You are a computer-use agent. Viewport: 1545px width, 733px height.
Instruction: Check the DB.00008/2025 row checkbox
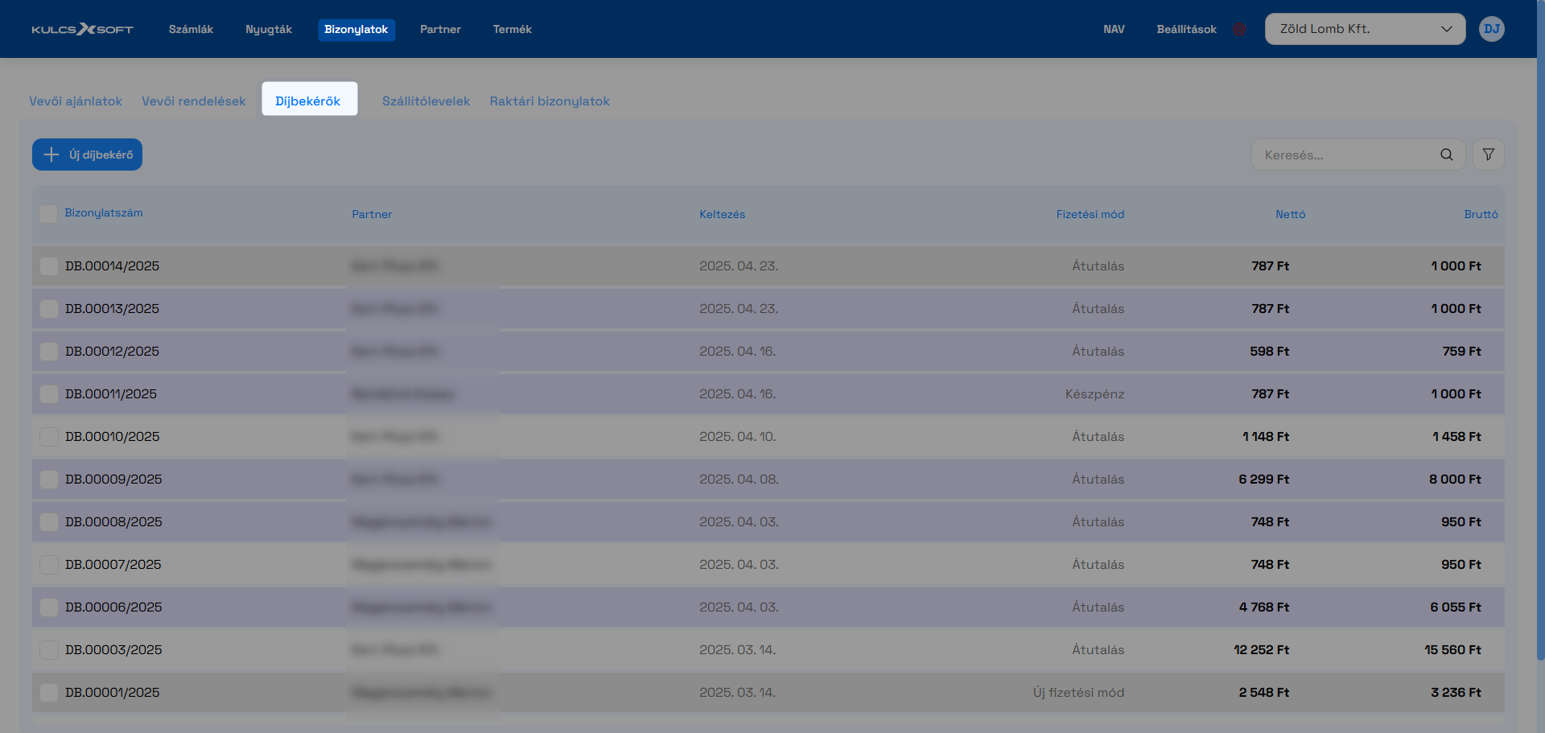[48, 522]
